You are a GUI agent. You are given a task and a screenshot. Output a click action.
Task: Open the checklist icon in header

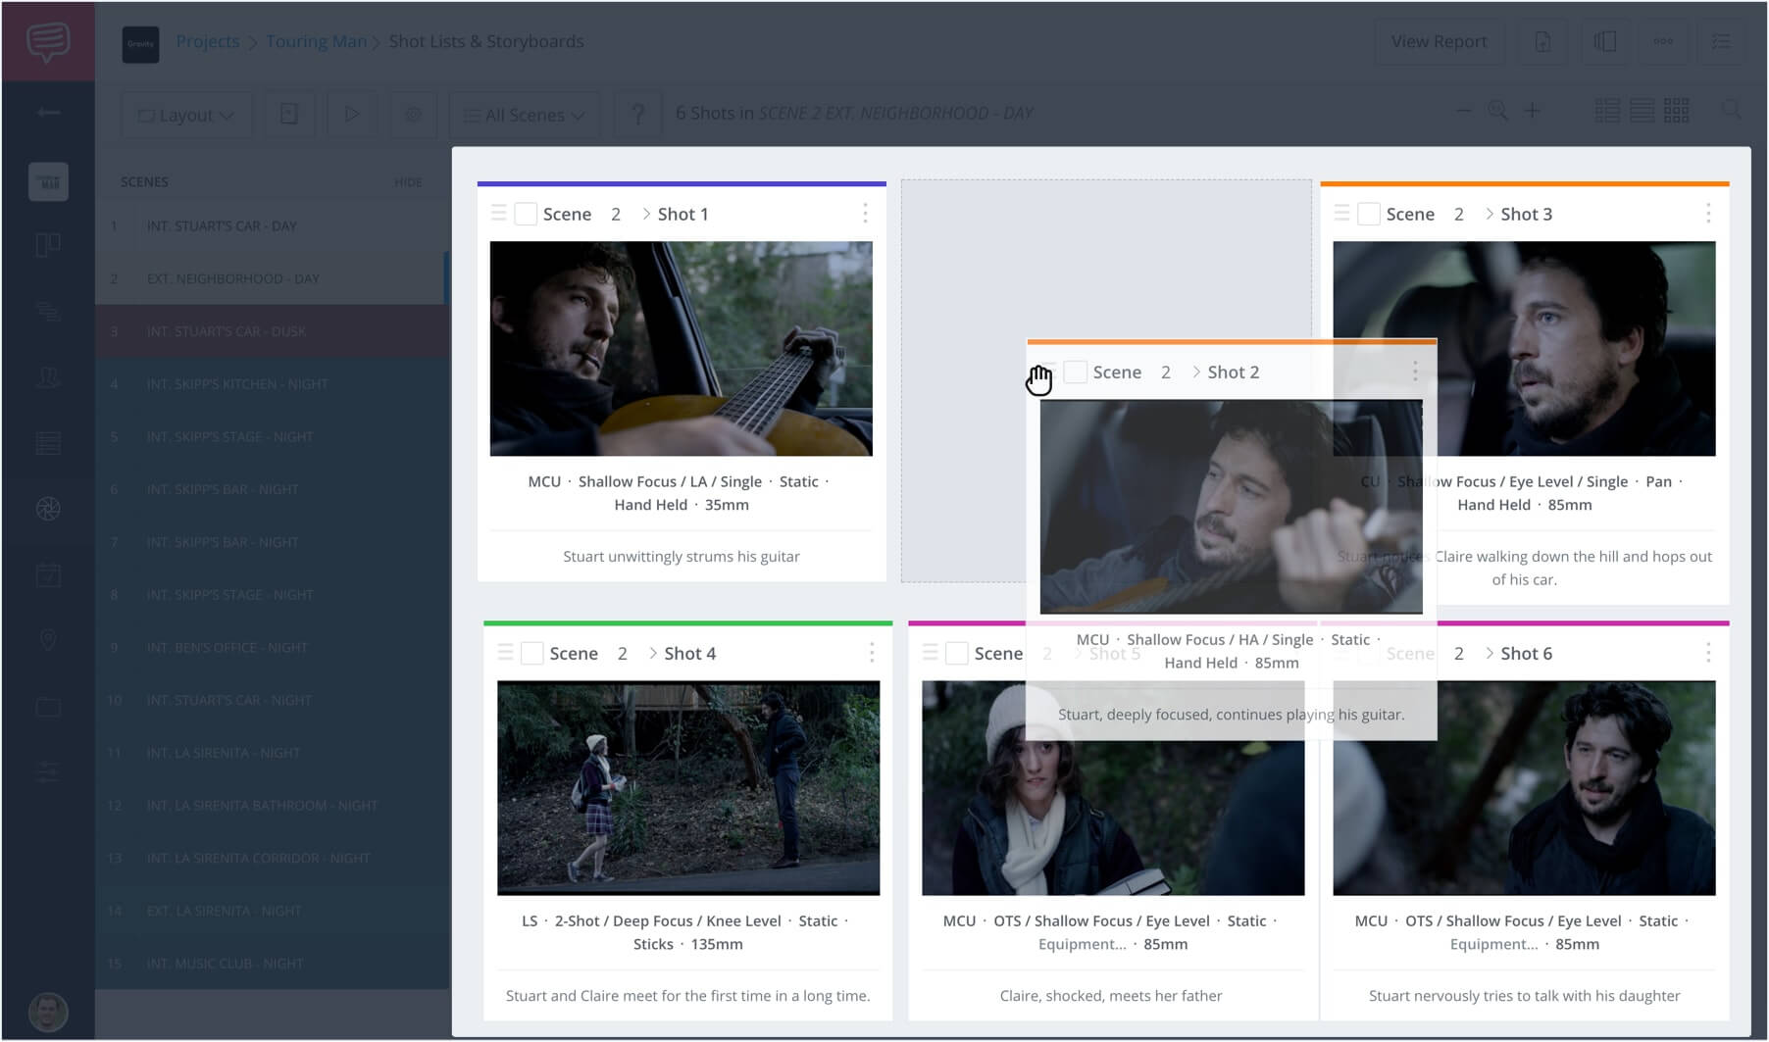[1721, 42]
